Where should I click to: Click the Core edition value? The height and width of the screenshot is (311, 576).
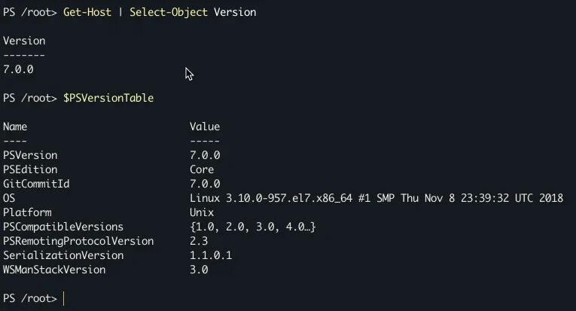pyautogui.click(x=202, y=169)
